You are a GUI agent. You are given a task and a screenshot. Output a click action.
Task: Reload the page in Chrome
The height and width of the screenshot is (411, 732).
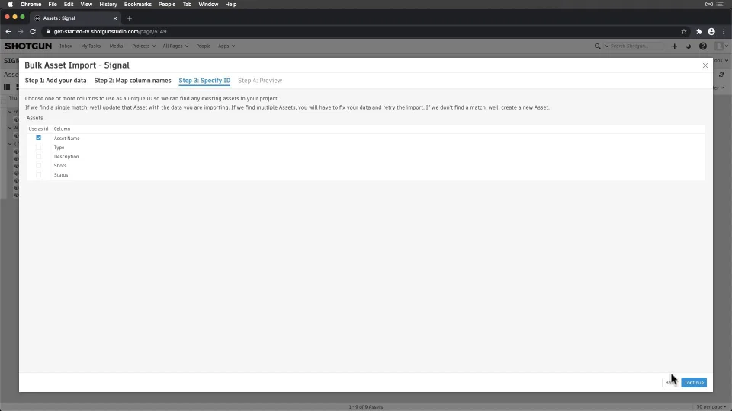33,32
